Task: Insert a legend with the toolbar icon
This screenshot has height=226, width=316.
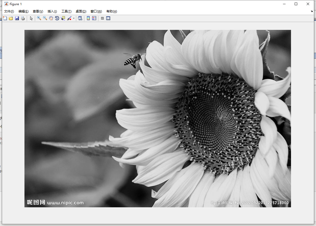Action: (94, 18)
